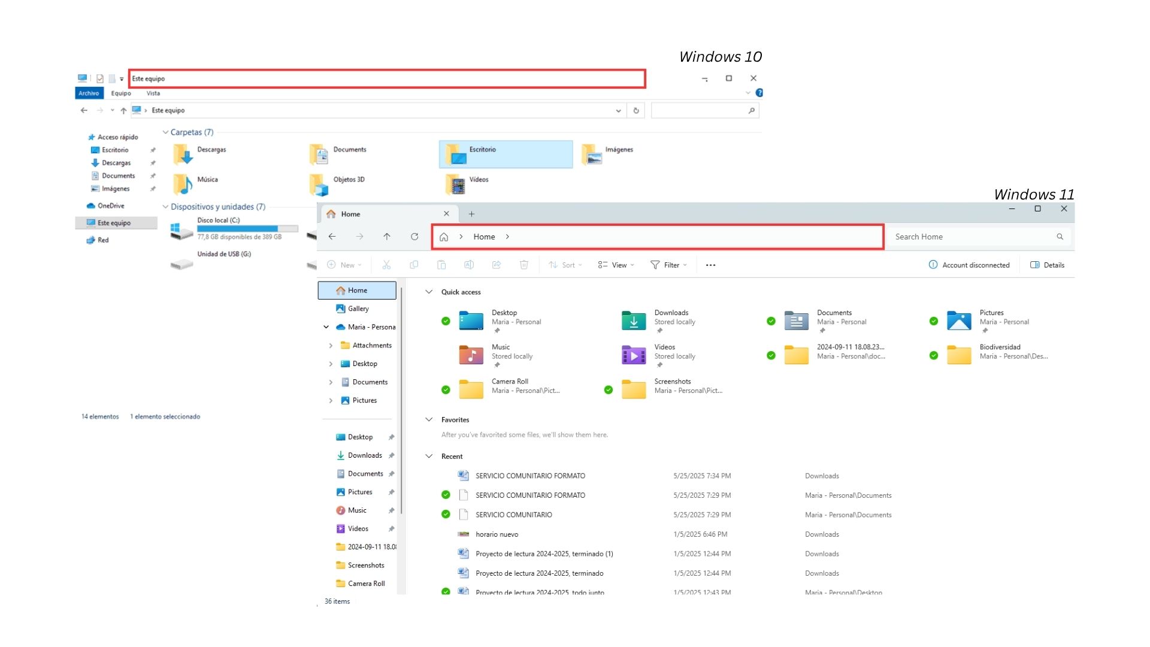Click sync check beside SERVICIO COMUNITARIO file
Image resolution: width=1150 pixels, height=647 pixels.
pyautogui.click(x=446, y=515)
